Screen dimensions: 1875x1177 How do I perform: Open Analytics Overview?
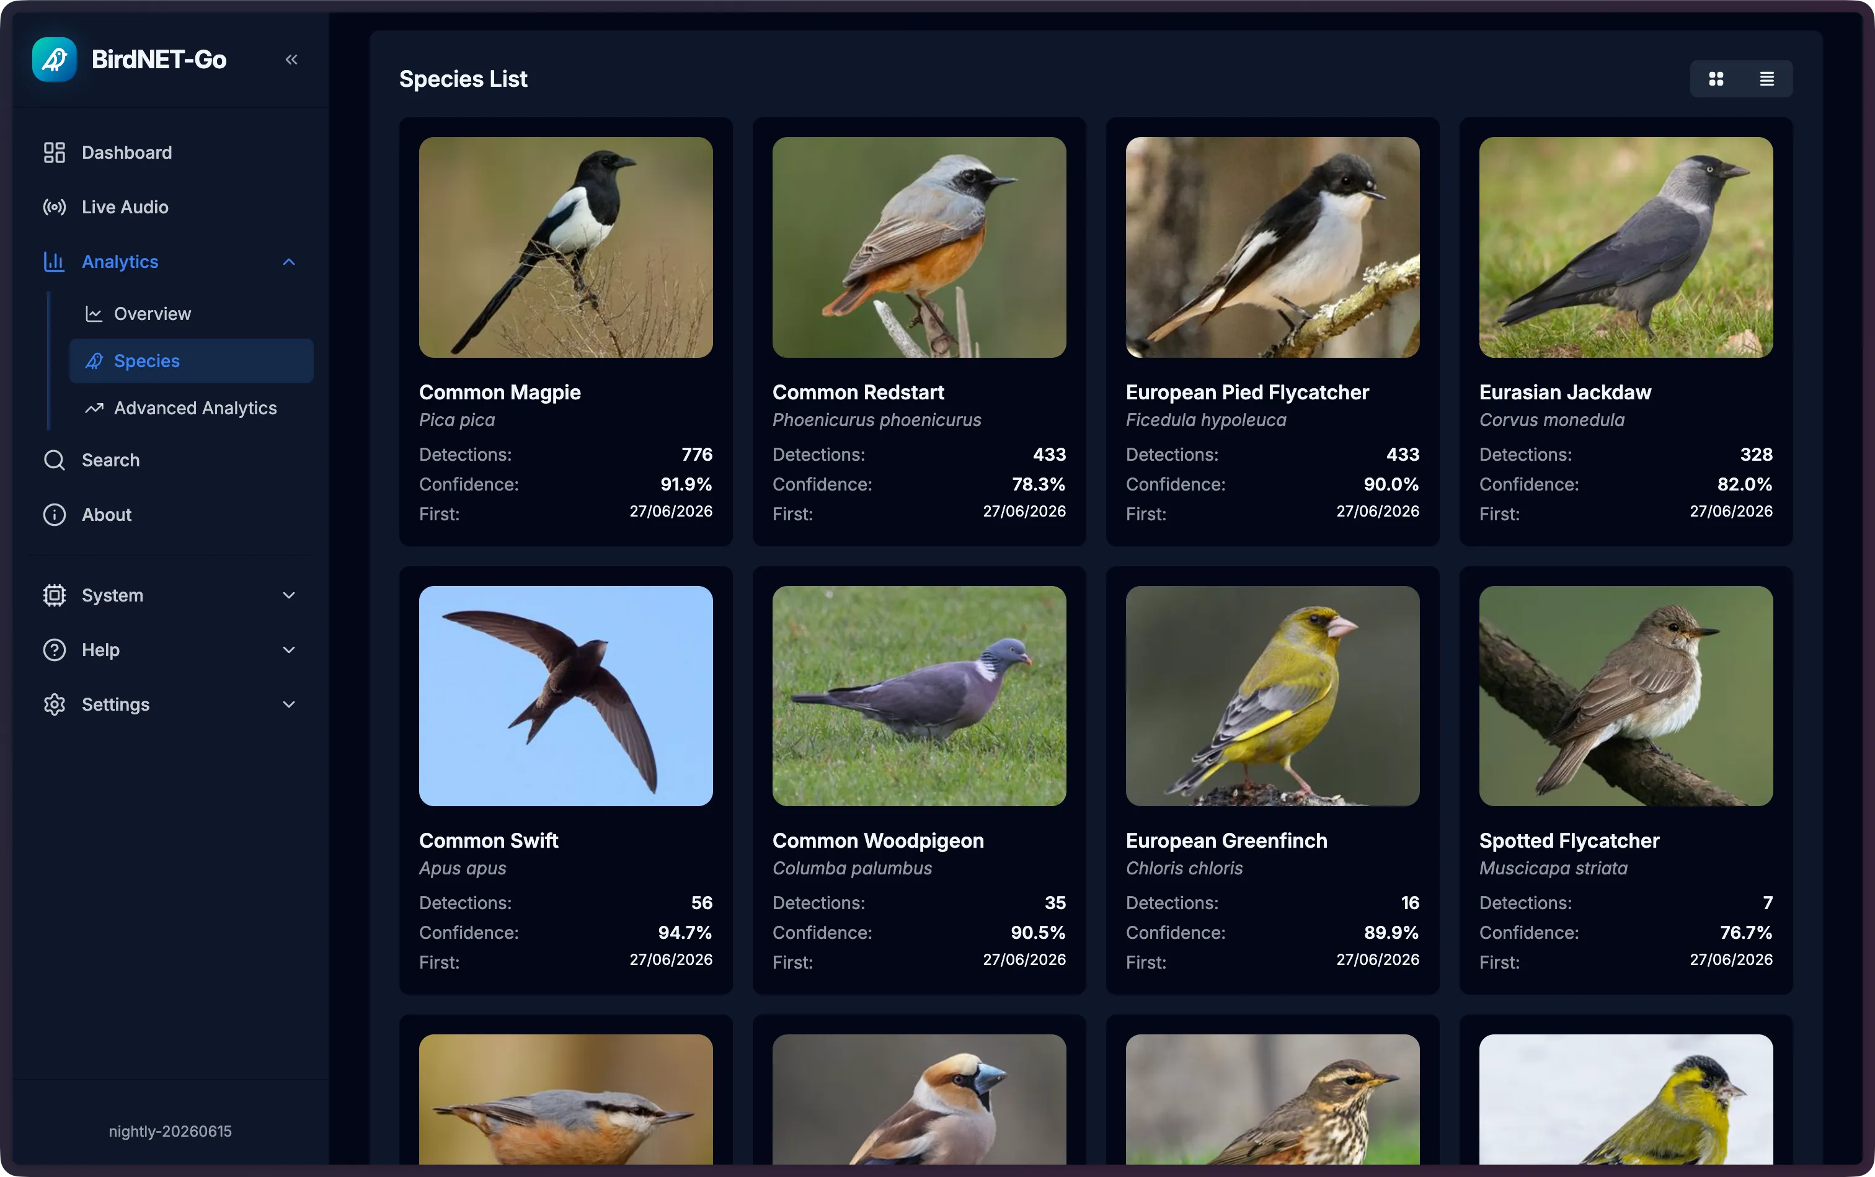point(192,314)
